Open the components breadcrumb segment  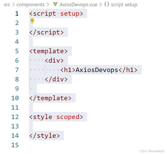click(x=31, y=5)
